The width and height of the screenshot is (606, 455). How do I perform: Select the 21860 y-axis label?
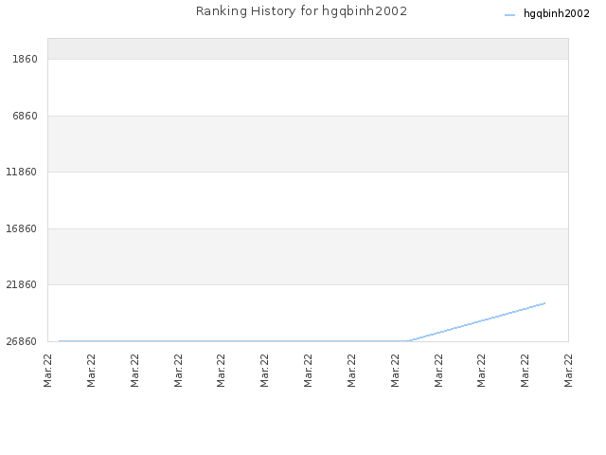coord(21,284)
